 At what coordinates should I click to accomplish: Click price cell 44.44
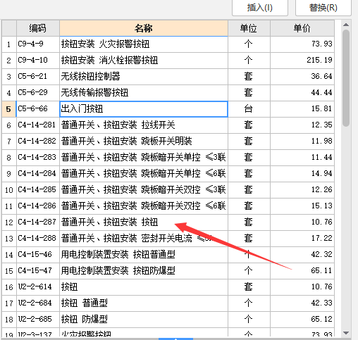click(x=302, y=93)
